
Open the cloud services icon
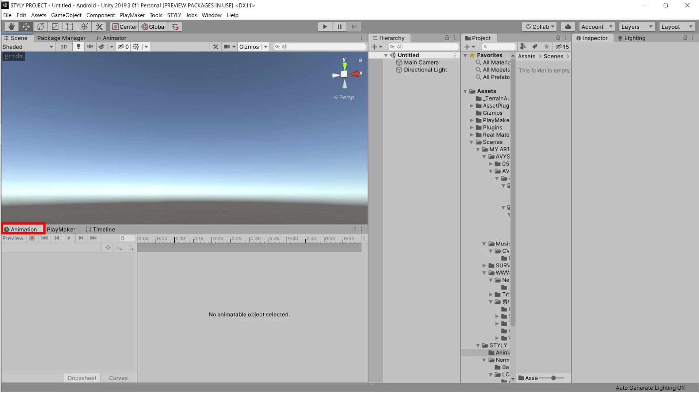[x=568, y=27]
